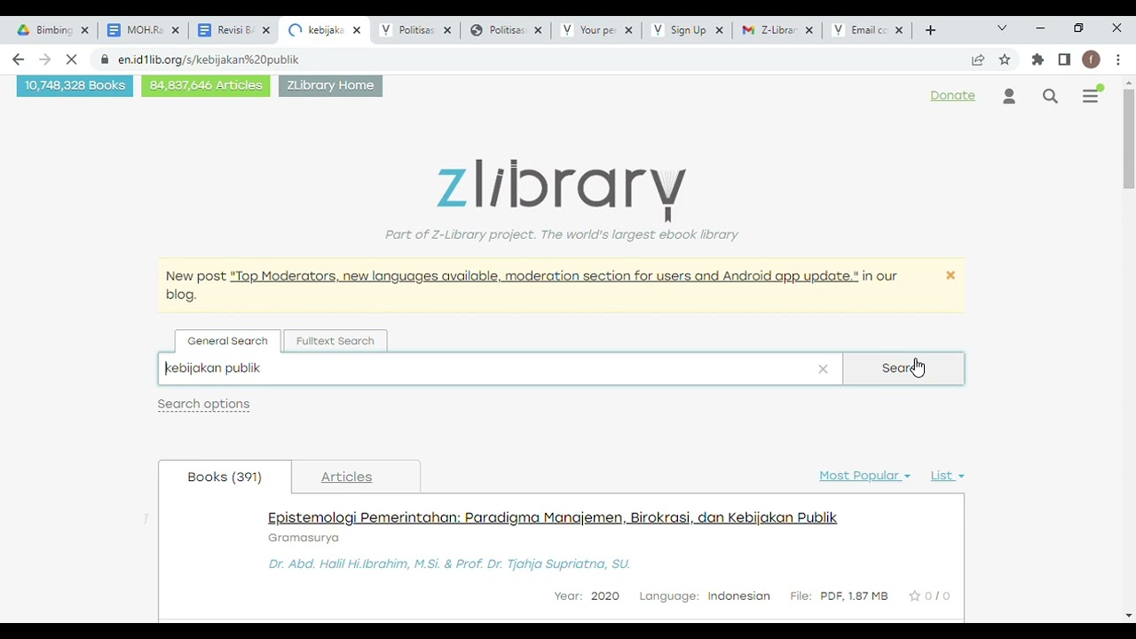The image size is (1136, 639).
Task: Rate the Epistemologi Pemerintahan book with star
Action: point(914,596)
